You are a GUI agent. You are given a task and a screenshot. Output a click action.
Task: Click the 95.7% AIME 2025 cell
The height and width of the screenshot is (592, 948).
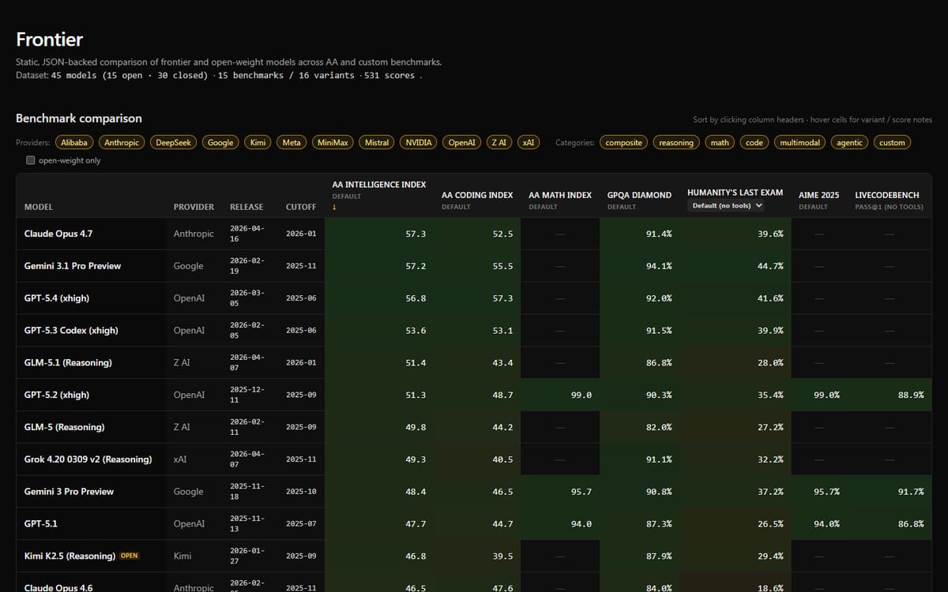point(818,491)
